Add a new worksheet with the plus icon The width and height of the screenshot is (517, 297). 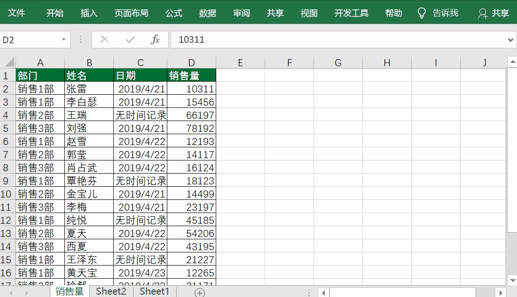pyautogui.click(x=199, y=291)
